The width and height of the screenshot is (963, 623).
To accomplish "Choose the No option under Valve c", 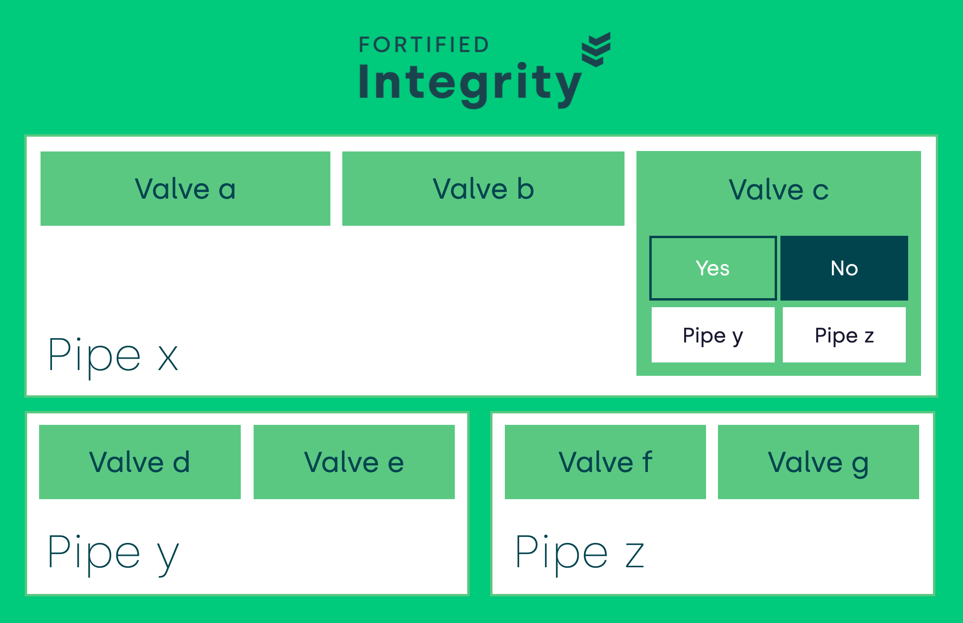I will (x=844, y=268).
